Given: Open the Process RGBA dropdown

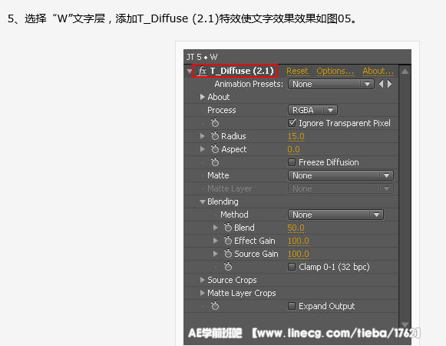Looking at the screenshot, I should pos(312,110).
